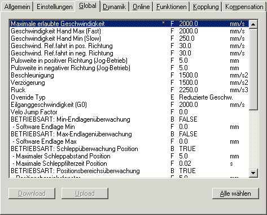The height and width of the screenshot is (215, 267).
Task: Click the disabled Download button
Action: click(32, 193)
